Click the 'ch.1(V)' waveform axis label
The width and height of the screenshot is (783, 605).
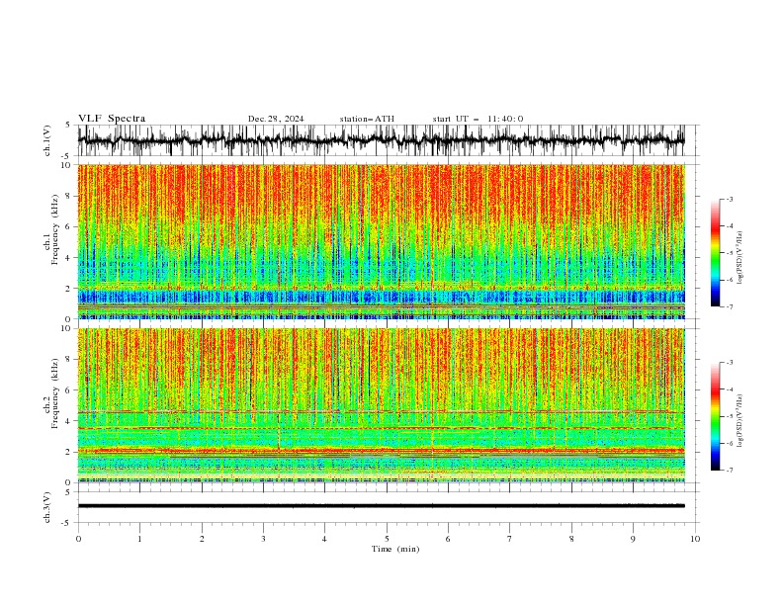pyautogui.click(x=47, y=140)
